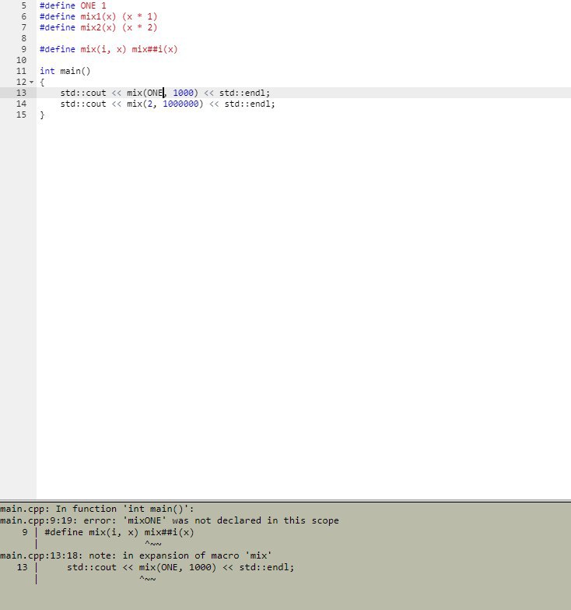Select line number 14 in the gutter
This screenshot has height=610, width=571.
pos(21,104)
